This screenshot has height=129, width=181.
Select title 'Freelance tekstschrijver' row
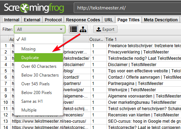(144, 46)
